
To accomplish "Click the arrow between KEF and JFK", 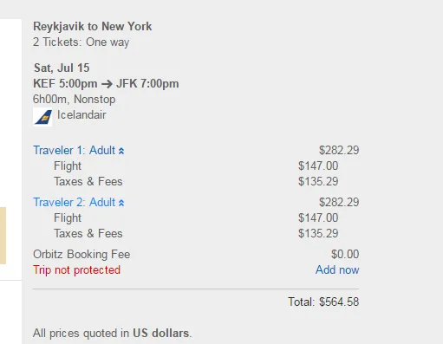I will click(107, 84).
